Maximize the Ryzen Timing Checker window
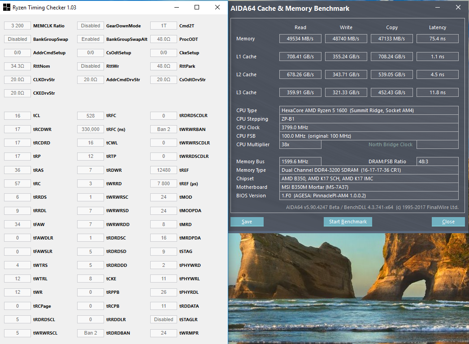This screenshot has width=469, height=344. coord(197,8)
